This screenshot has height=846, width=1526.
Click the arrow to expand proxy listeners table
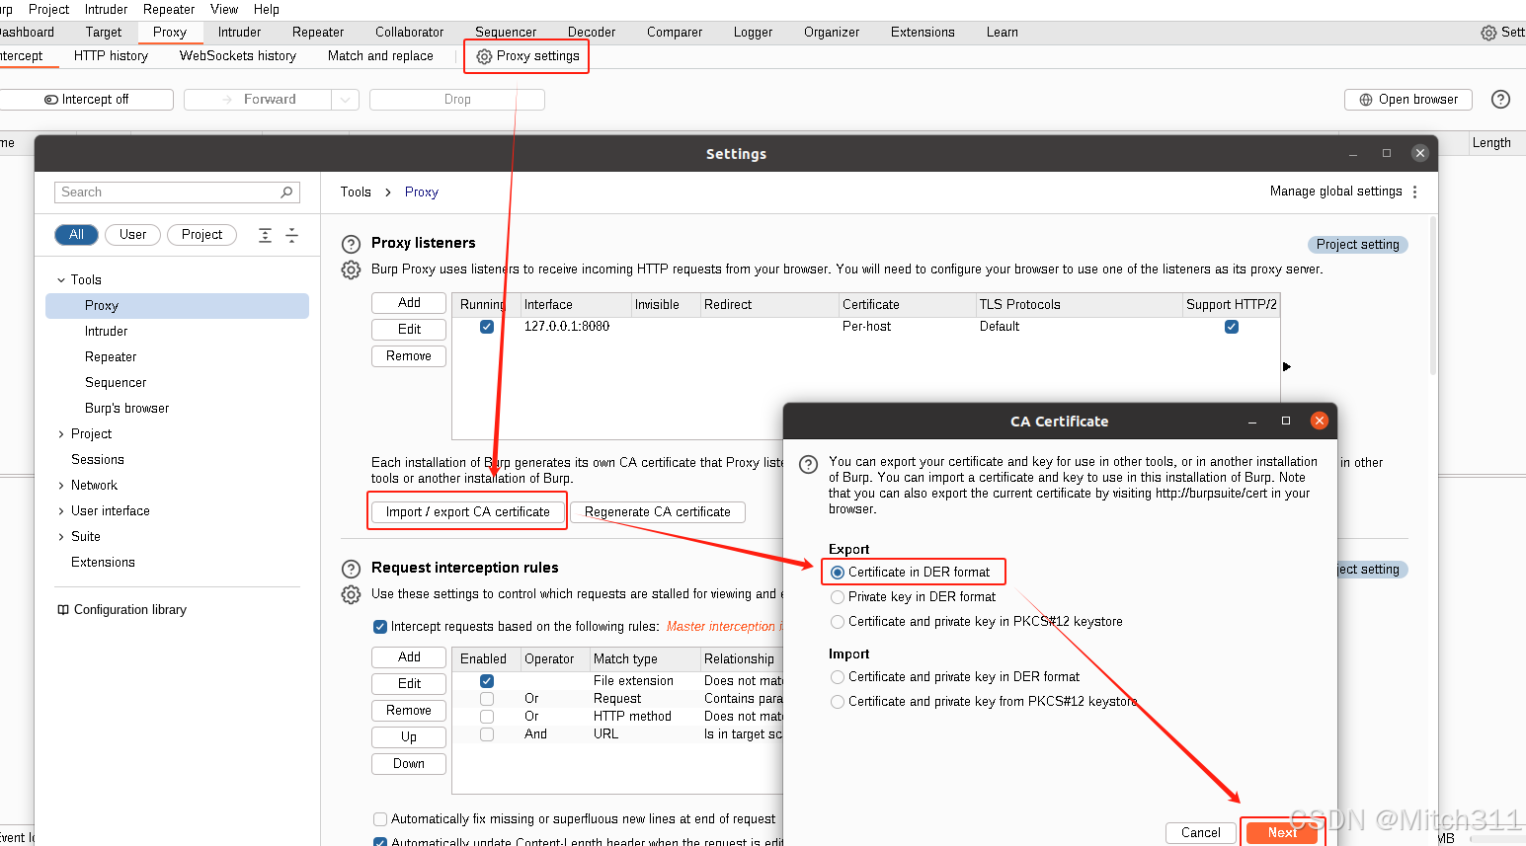click(x=1286, y=366)
